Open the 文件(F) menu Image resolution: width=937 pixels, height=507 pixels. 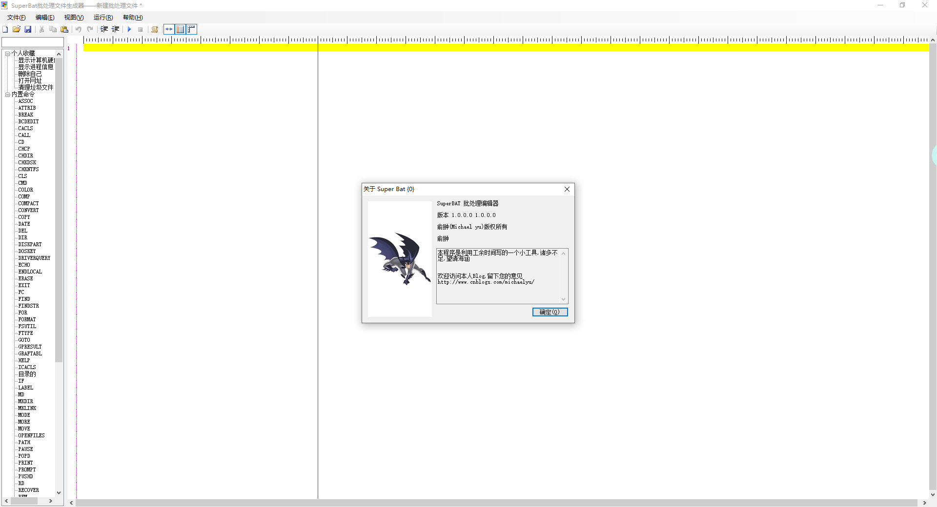(x=16, y=18)
